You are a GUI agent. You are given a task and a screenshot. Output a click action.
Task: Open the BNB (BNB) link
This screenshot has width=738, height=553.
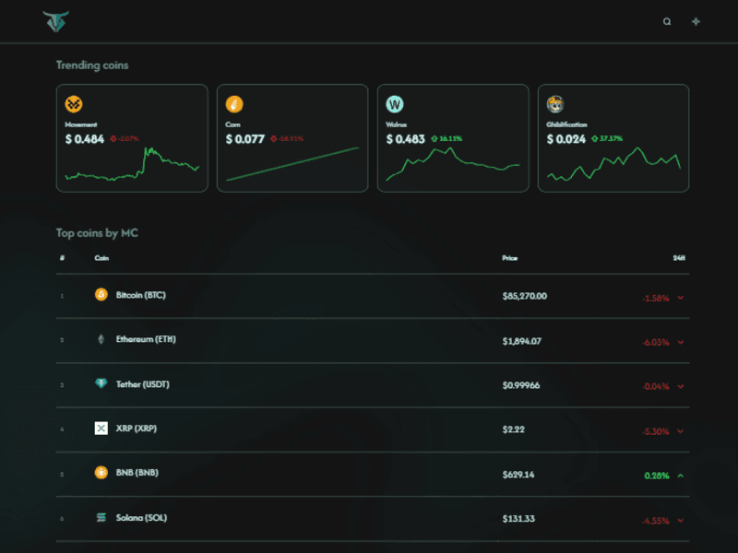point(137,472)
